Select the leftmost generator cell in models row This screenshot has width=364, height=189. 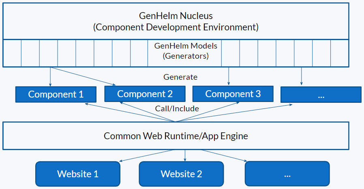coord(12,53)
